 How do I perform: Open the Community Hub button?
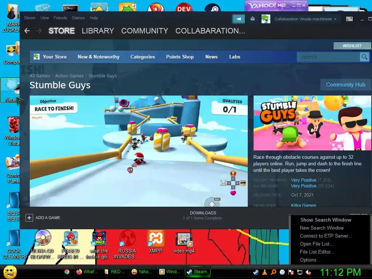point(346,85)
